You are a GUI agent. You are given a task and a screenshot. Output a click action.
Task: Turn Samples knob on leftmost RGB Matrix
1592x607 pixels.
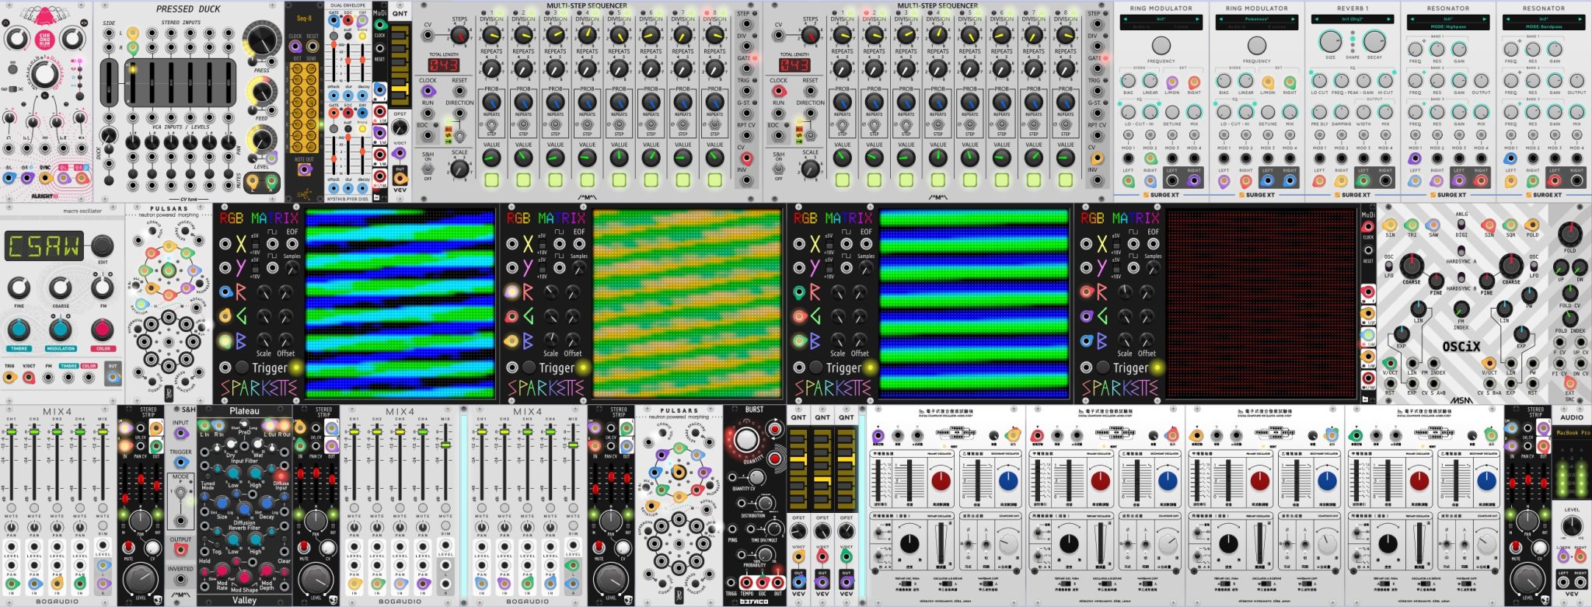[292, 267]
